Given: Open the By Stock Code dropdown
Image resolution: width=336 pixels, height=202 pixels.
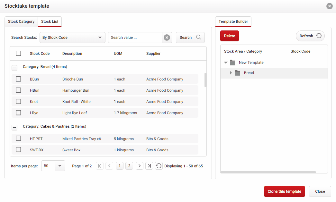Looking at the screenshot, I should click(100, 38).
